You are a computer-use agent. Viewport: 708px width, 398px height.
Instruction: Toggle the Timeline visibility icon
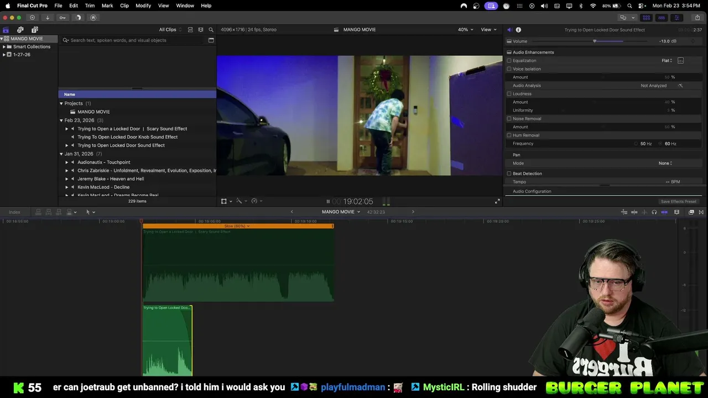[x=662, y=18]
